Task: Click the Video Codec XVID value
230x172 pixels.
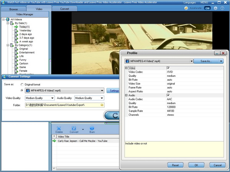Action: tap(170, 72)
